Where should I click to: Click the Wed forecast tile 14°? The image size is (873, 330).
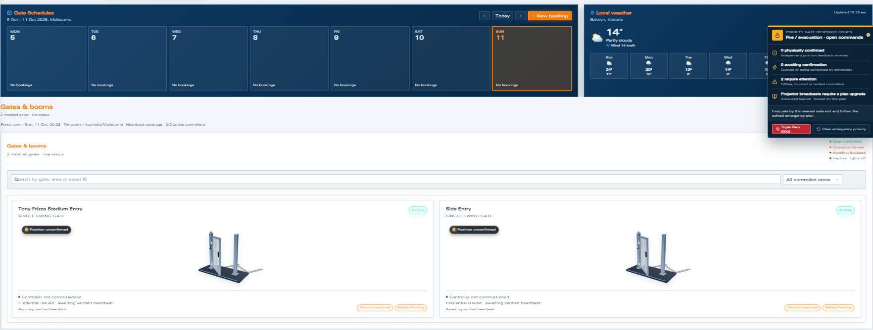728,66
